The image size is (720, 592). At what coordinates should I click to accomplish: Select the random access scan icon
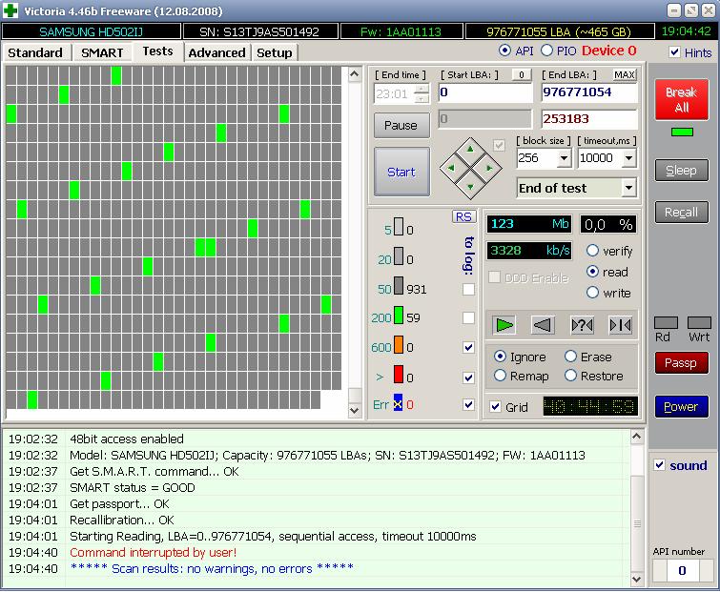click(582, 325)
